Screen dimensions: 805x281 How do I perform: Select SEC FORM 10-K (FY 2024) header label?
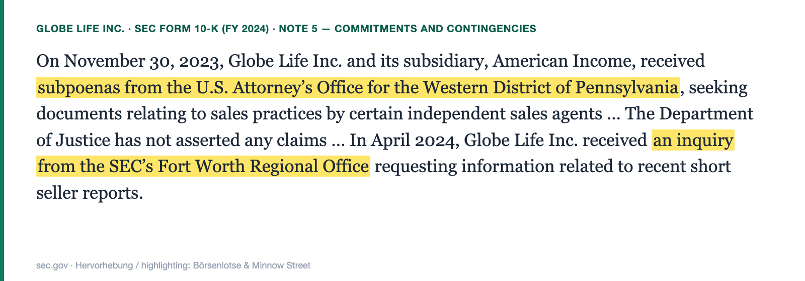202,29
